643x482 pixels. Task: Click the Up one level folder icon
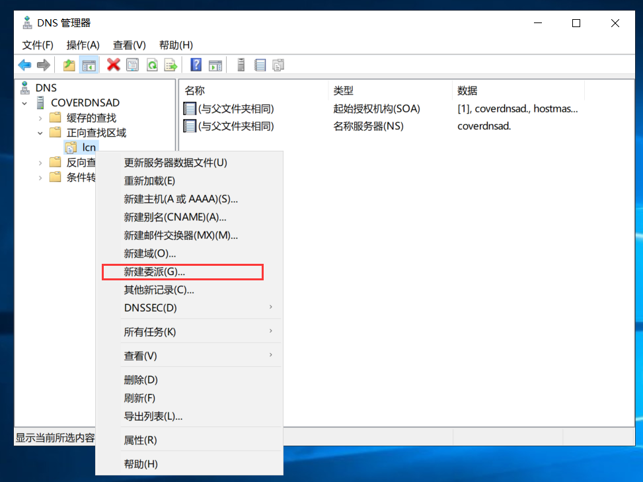click(69, 65)
